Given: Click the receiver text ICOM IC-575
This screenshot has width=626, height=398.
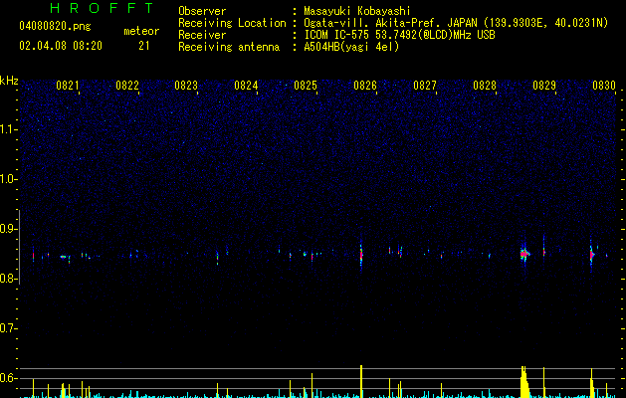Looking at the screenshot, I should (338, 35).
